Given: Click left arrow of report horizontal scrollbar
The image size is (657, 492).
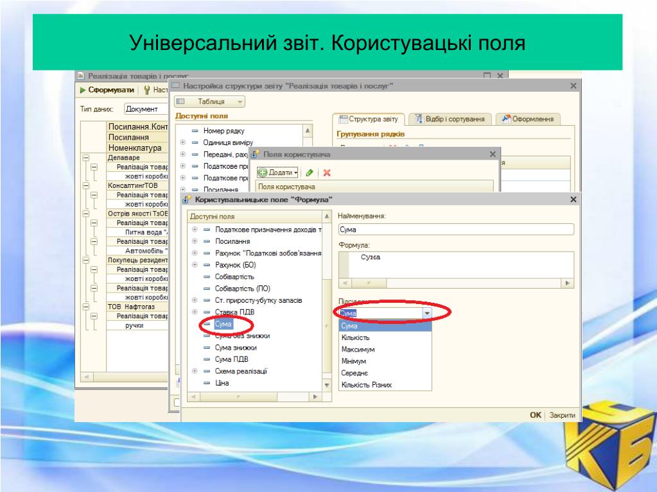Looking at the screenshot, I should pyautogui.click(x=87, y=377).
